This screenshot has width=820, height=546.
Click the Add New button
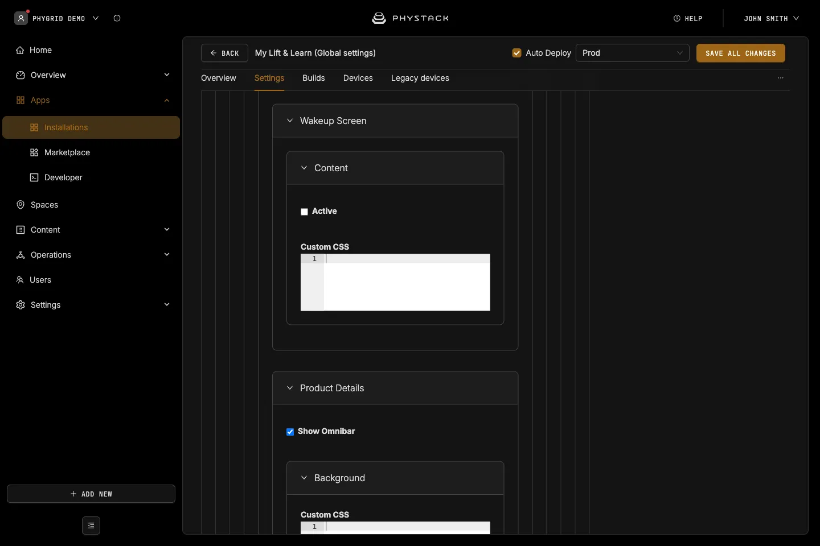tap(91, 494)
